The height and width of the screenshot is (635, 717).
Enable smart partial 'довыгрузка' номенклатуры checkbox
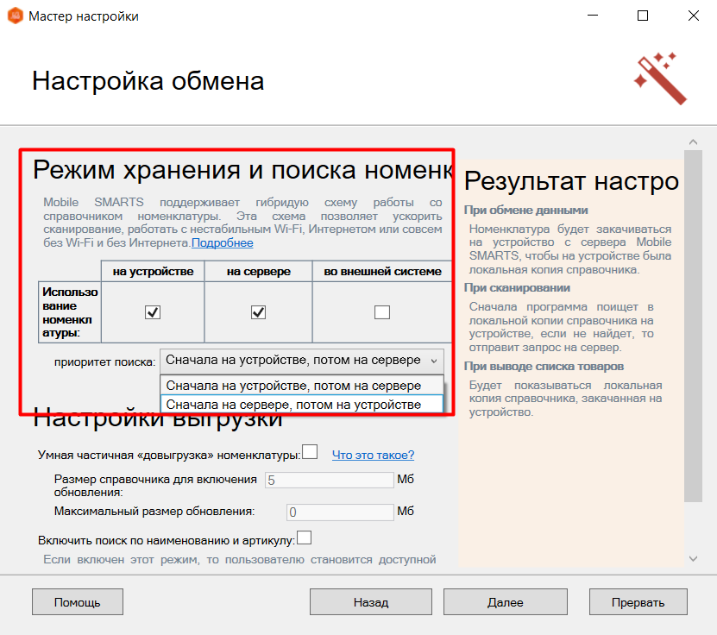point(310,452)
